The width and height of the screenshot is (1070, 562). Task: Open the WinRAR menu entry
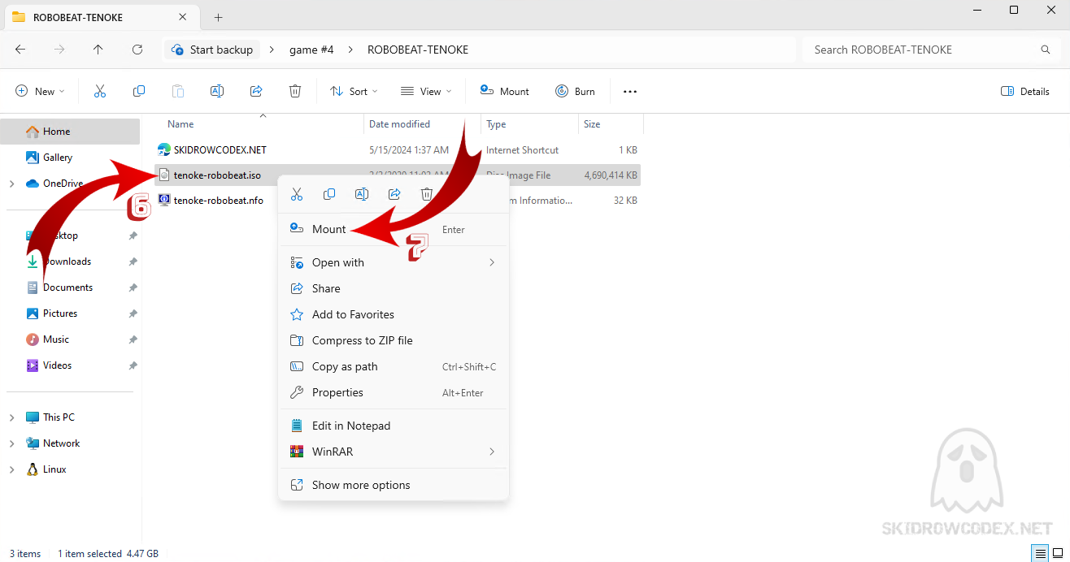point(394,452)
